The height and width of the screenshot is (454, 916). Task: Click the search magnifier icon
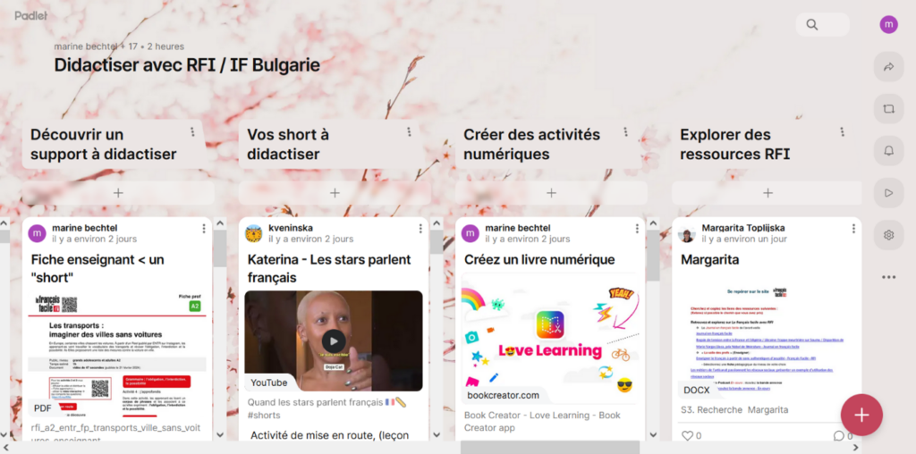812,24
